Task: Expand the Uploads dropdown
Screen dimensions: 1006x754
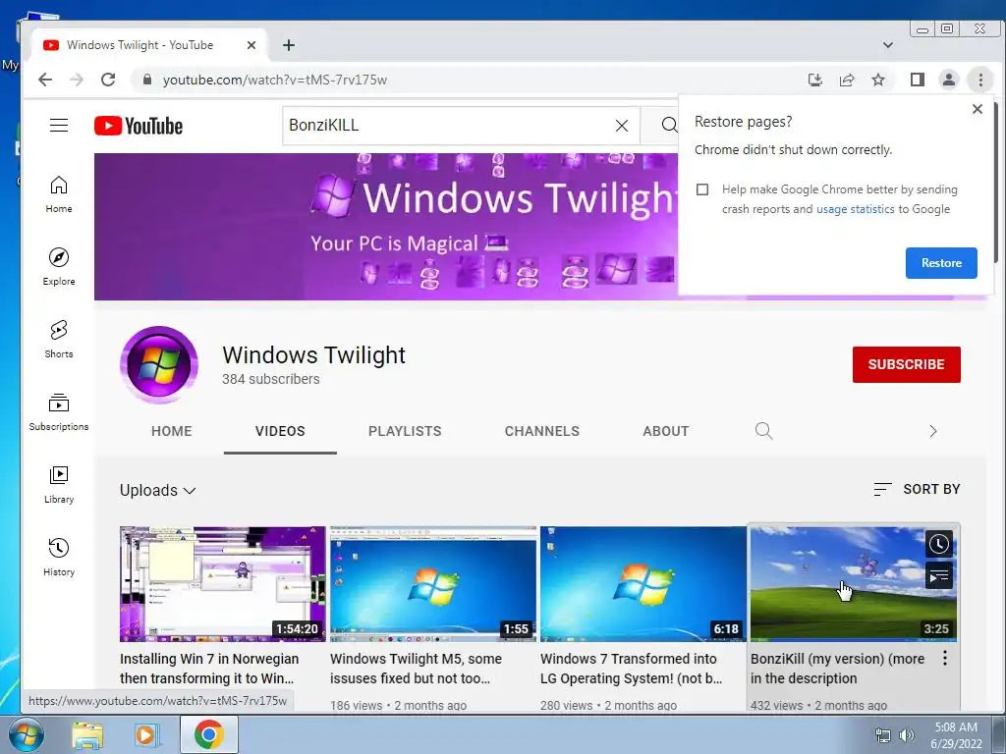Action: (x=158, y=491)
